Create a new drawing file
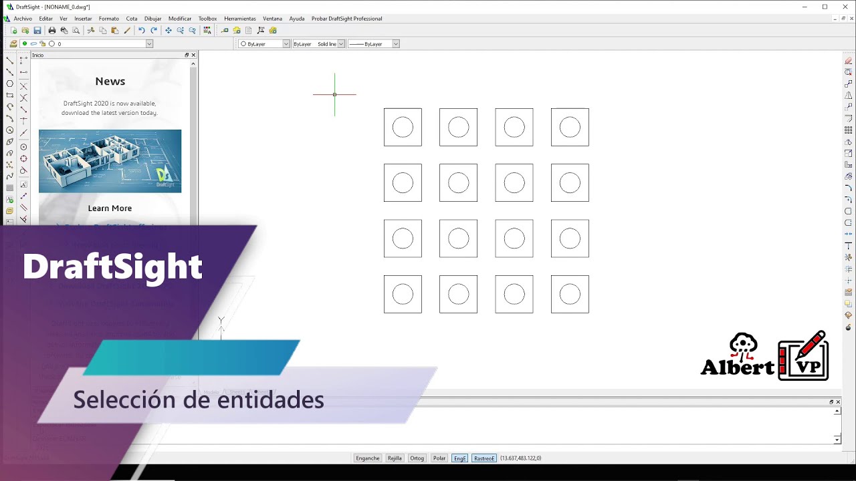The image size is (856, 481). tap(13, 30)
